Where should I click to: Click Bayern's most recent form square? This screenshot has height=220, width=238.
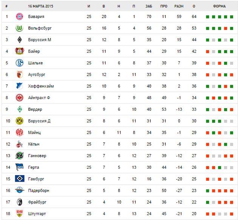coord(231,17)
